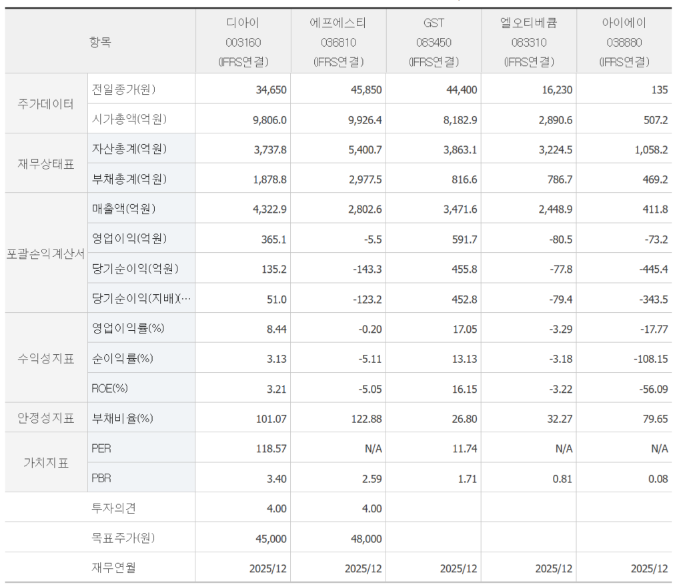
Task: Click the 투자의견 row label
Action: click(x=113, y=508)
